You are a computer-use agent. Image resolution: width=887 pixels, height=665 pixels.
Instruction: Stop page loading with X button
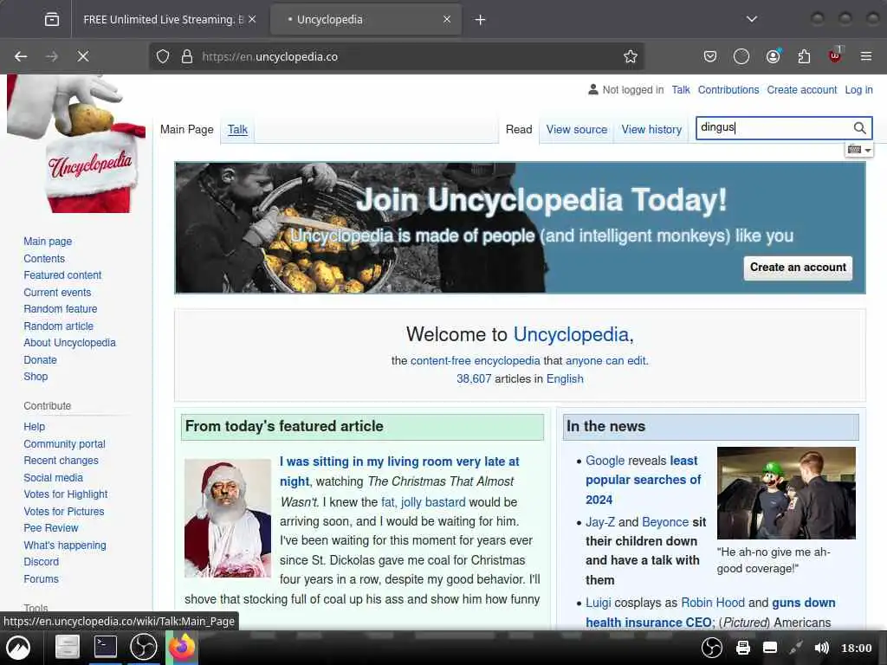pyautogui.click(x=82, y=56)
